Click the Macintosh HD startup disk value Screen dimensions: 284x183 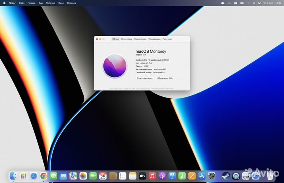coord(160,69)
